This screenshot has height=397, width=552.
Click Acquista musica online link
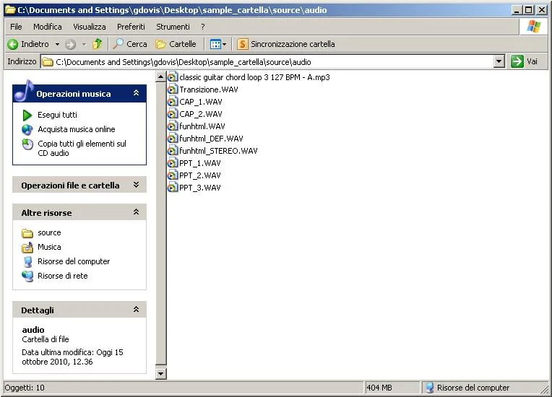77,129
